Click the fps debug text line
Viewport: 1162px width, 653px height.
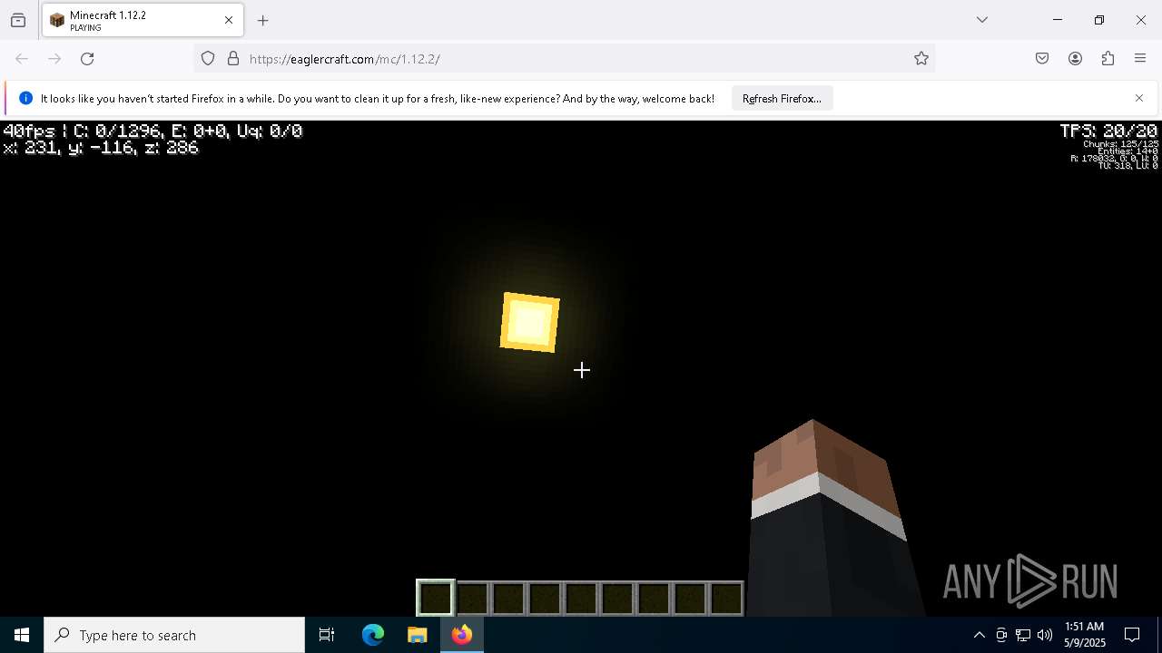pos(153,132)
